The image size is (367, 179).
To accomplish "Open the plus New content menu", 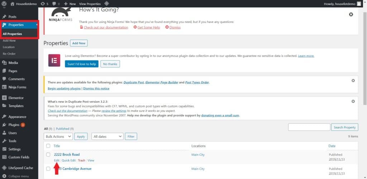I will tap(70, 4).
